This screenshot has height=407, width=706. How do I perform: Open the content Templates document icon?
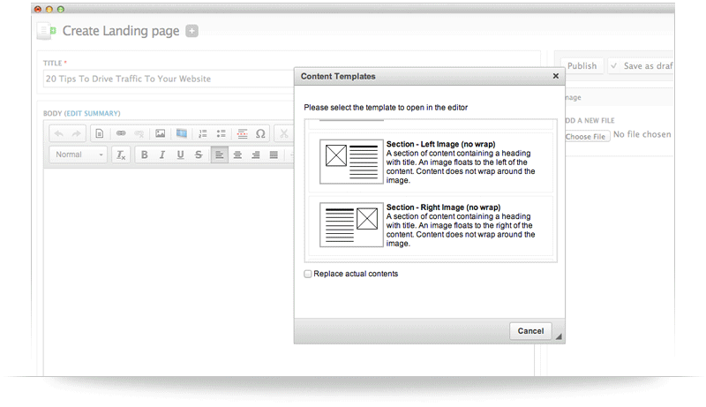(x=100, y=133)
